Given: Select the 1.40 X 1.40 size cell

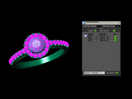Looking at the screenshot, I should [96, 36].
